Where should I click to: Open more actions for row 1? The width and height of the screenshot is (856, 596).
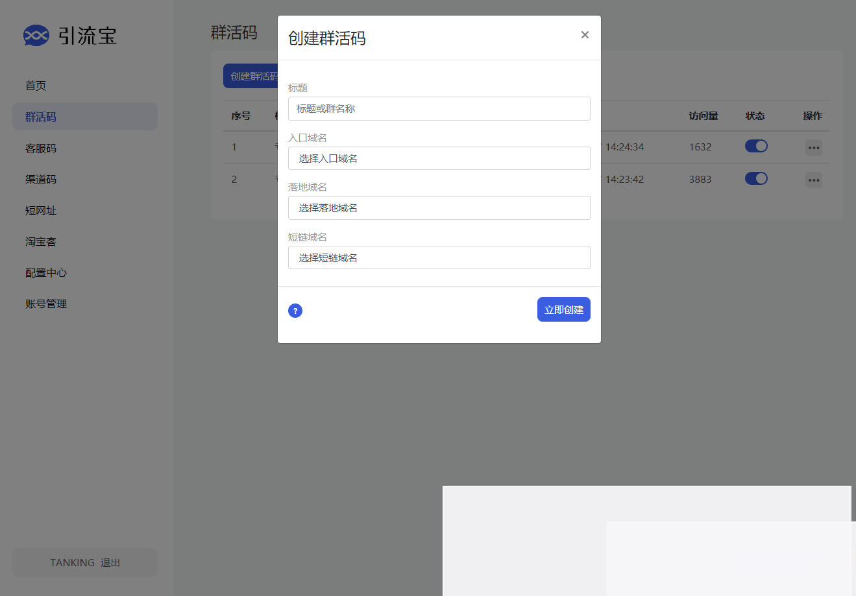tap(813, 148)
